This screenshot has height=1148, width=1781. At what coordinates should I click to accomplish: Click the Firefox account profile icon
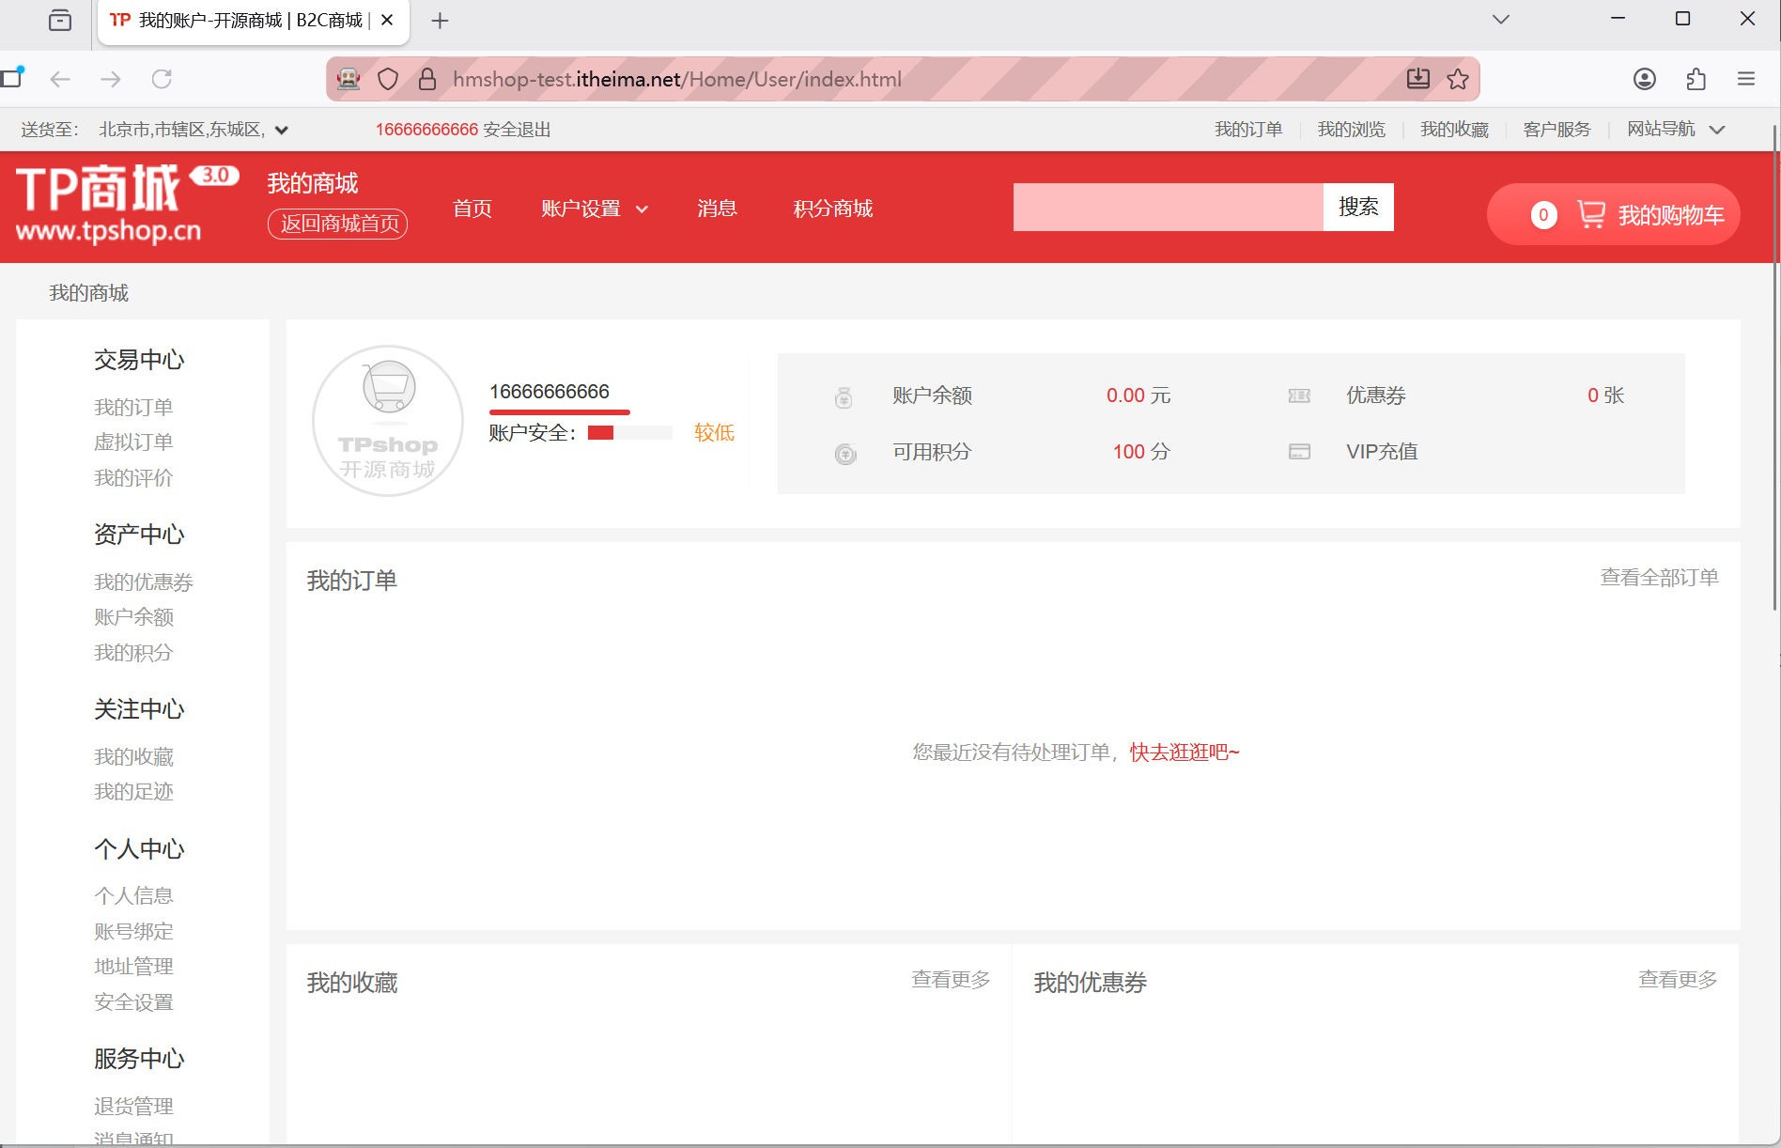click(x=1644, y=79)
